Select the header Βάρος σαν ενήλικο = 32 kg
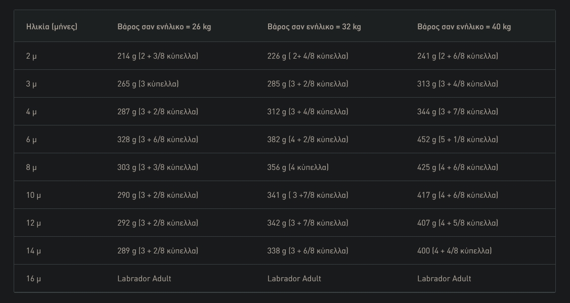 pos(314,27)
